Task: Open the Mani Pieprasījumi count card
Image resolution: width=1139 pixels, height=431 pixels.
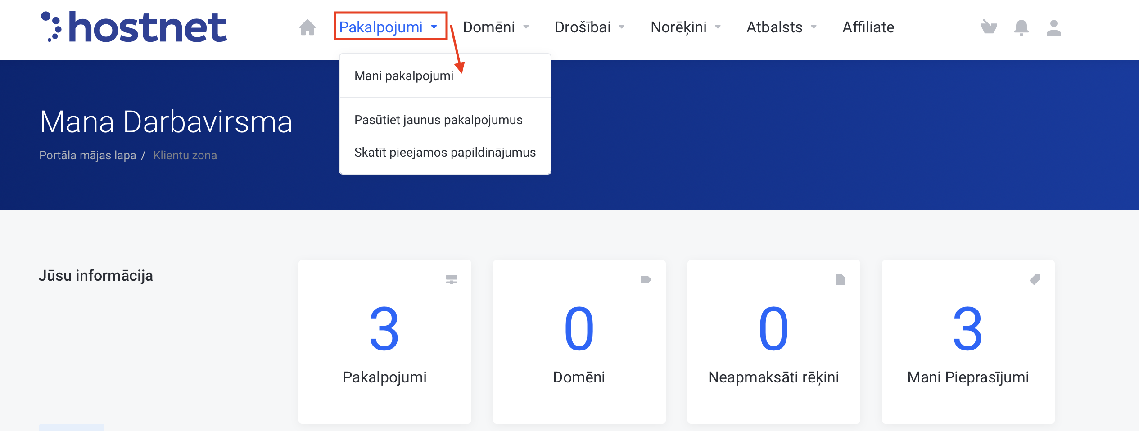Action: coord(968,342)
